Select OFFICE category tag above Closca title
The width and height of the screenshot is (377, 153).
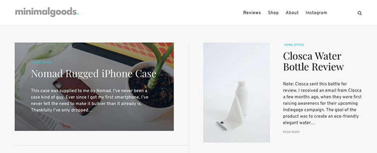299,45
